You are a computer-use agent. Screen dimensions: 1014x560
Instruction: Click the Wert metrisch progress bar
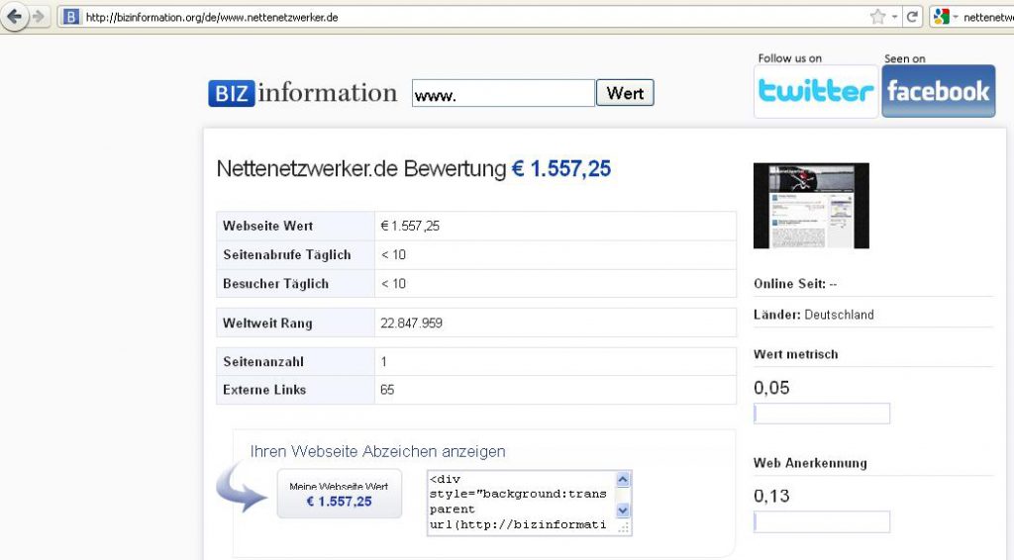[x=821, y=414]
